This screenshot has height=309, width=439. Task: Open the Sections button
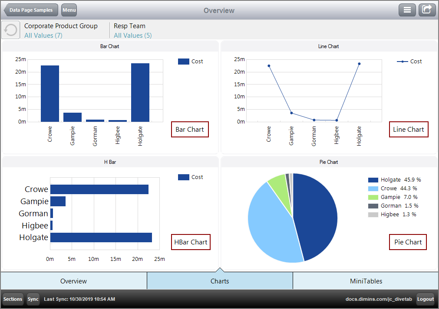[x=13, y=299]
